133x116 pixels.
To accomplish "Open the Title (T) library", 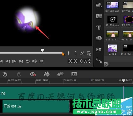I will coord(99,27).
